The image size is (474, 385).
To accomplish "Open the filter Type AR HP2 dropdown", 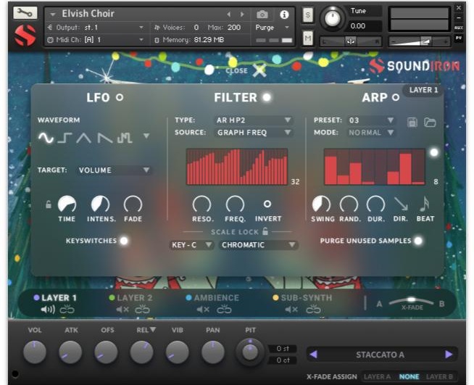I will point(254,120).
